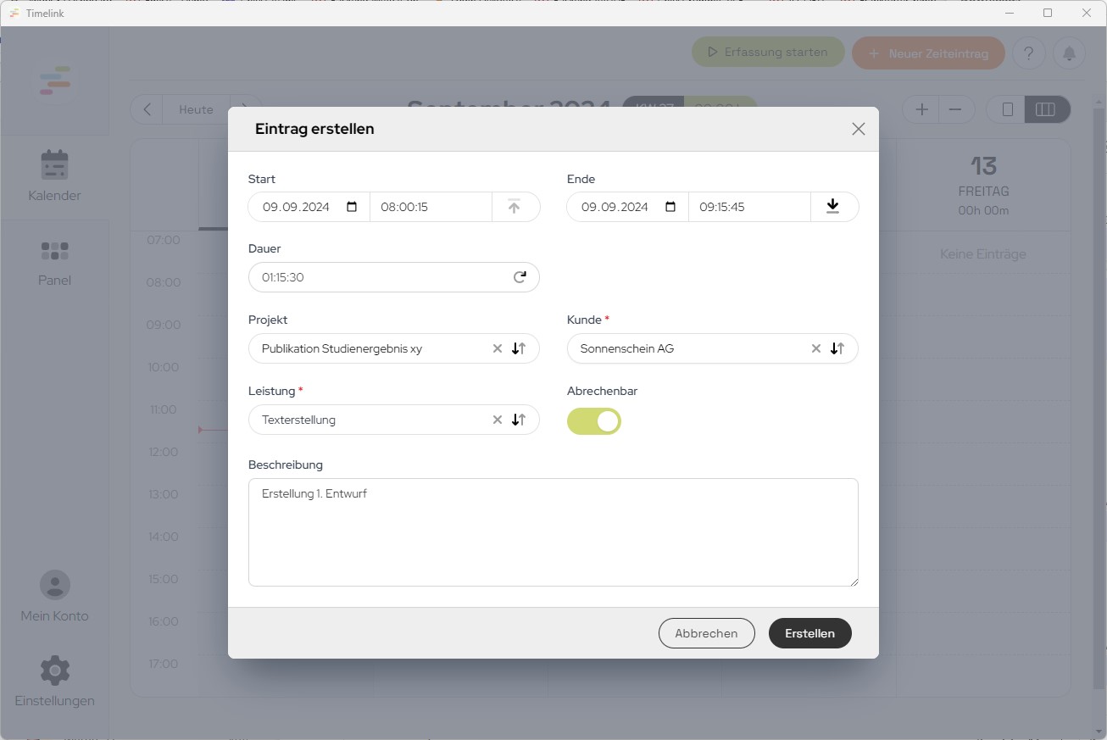Click the Abbrechen button
This screenshot has width=1107, height=740.
tap(706, 633)
